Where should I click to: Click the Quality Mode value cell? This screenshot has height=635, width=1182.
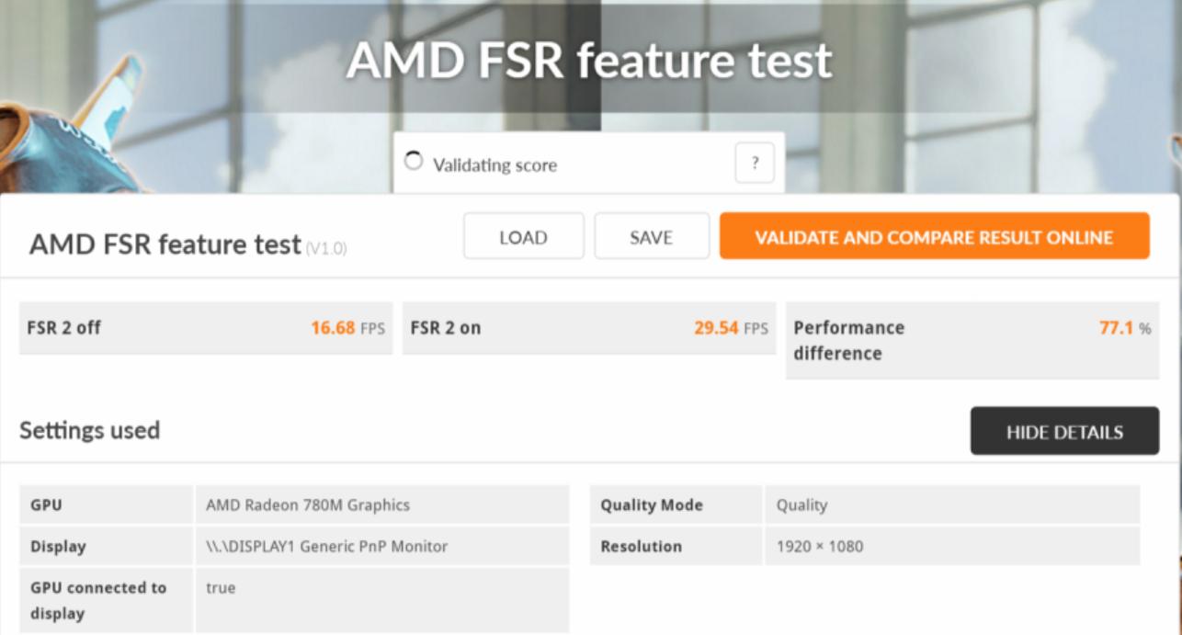801,505
